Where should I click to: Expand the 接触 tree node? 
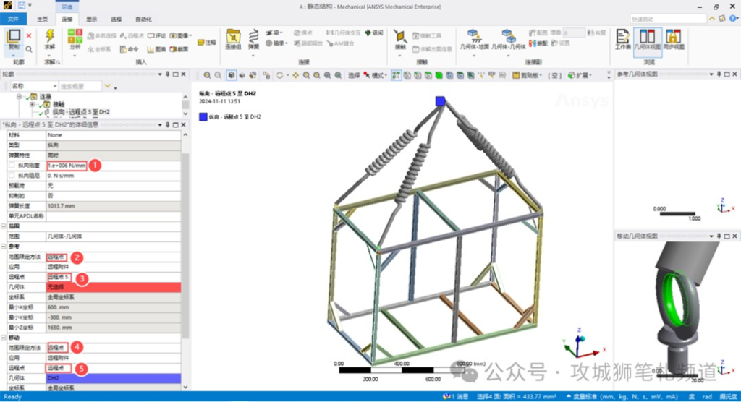tap(33, 104)
